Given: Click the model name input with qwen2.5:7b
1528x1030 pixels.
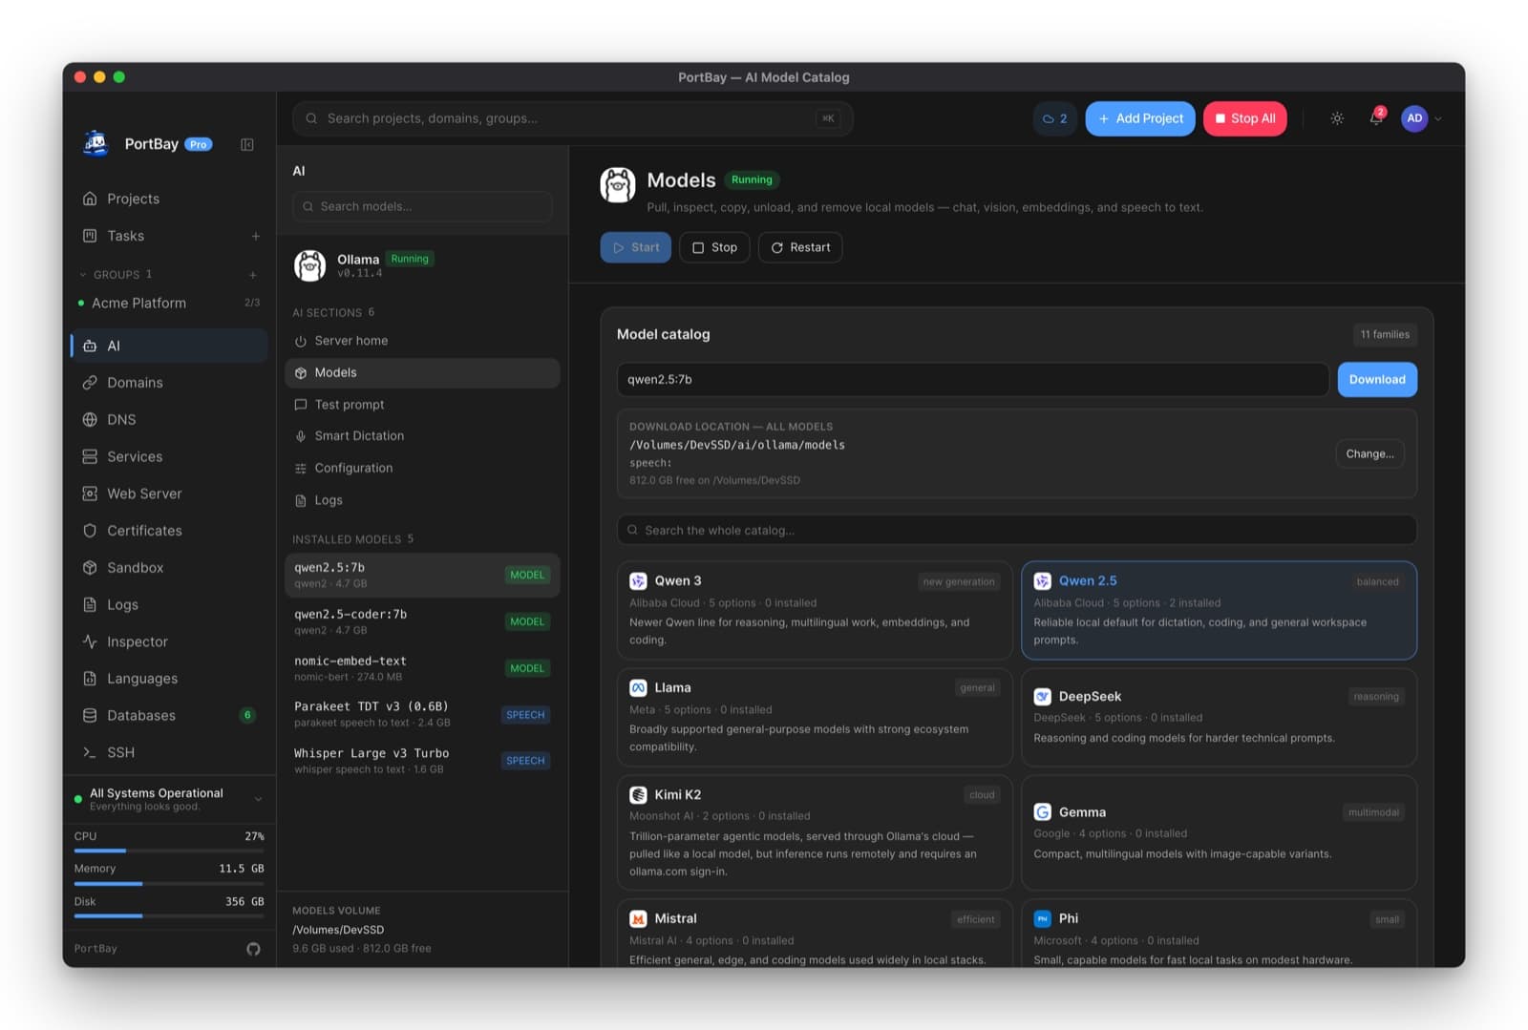Looking at the screenshot, I should click(972, 380).
